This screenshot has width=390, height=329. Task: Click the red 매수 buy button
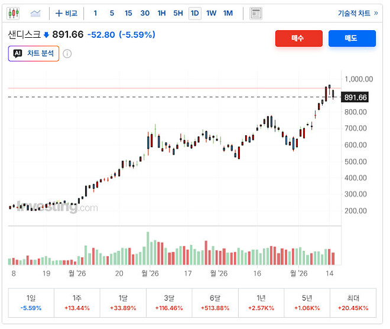point(299,38)
